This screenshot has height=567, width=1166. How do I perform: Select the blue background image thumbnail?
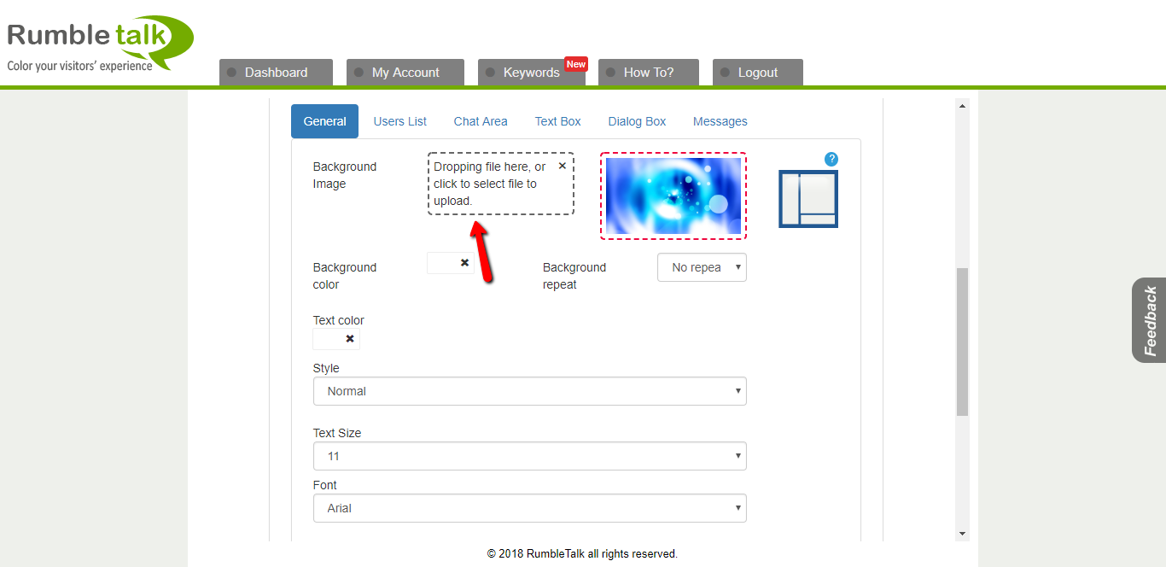pos(673,196)
